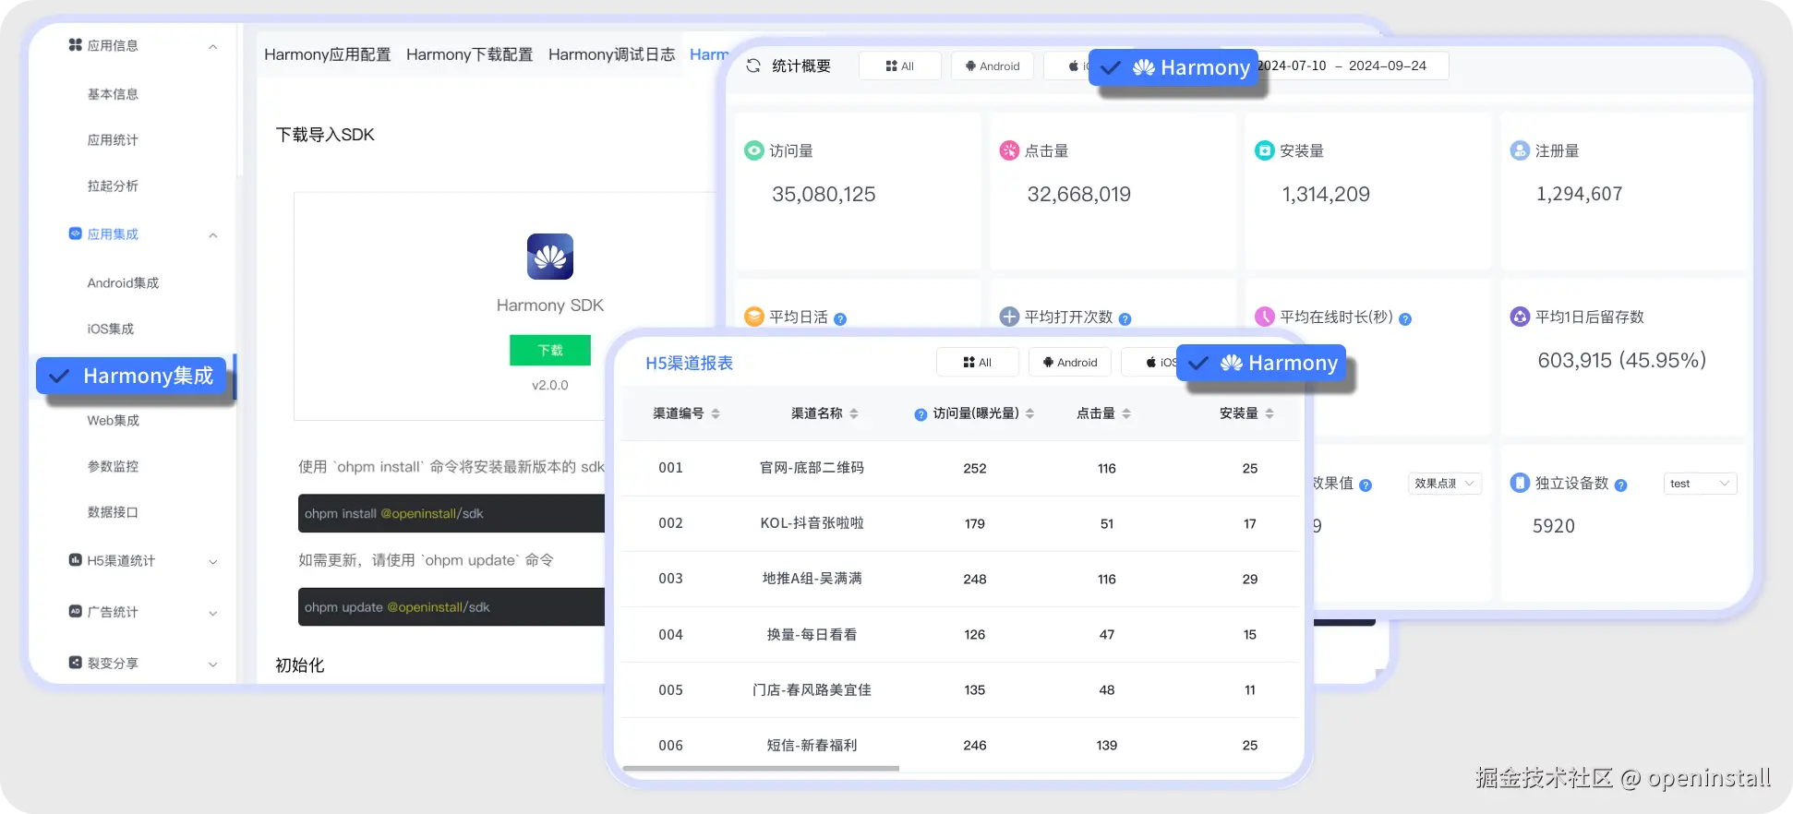
Task: Click the 应用集成 blue icon in sidebar
Action: pyautogui.click(x=76, y=233)
